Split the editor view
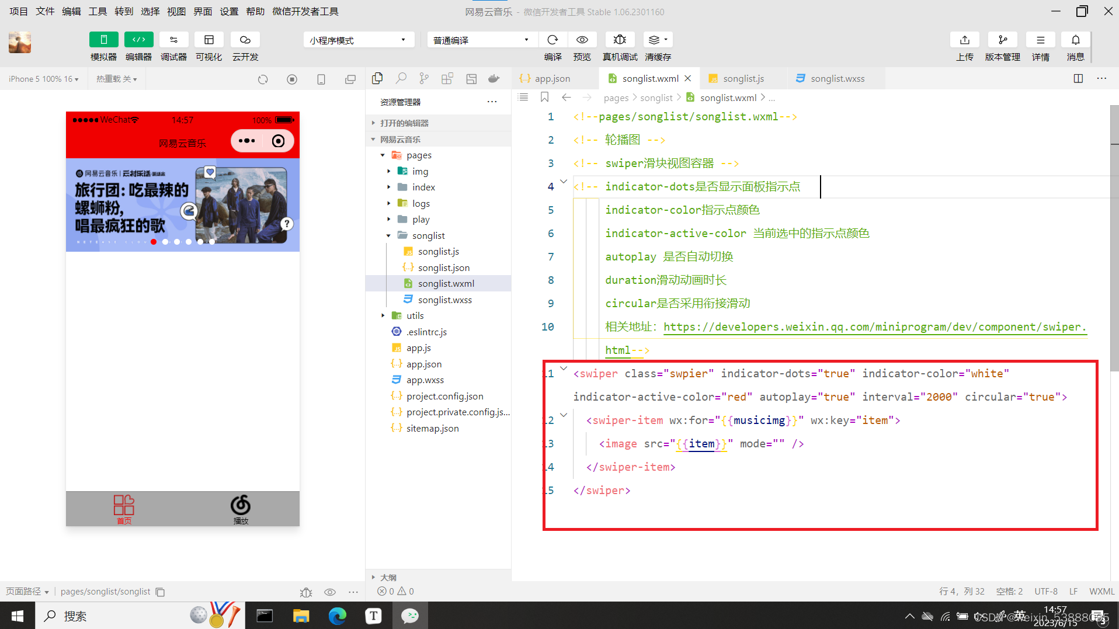 (1079, 78)
